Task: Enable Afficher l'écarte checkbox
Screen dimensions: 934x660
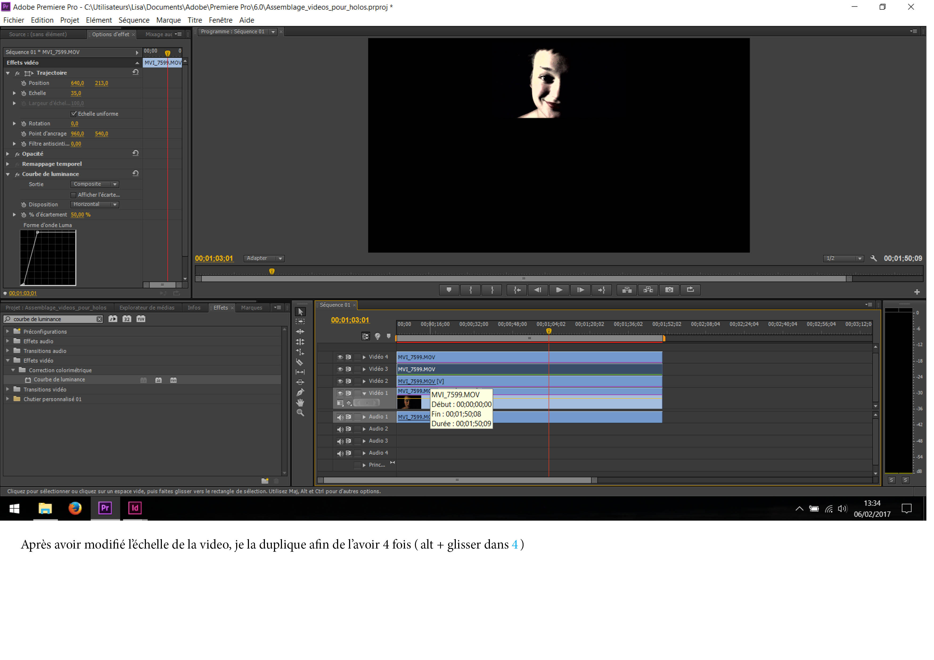Action: coord(74,195)
